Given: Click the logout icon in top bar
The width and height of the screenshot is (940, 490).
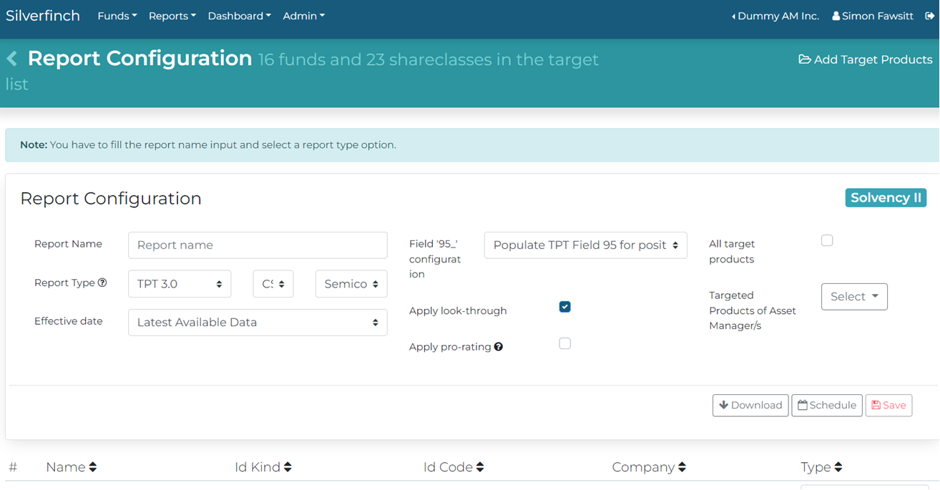Looking at the screenshot, I should (929, 16).
